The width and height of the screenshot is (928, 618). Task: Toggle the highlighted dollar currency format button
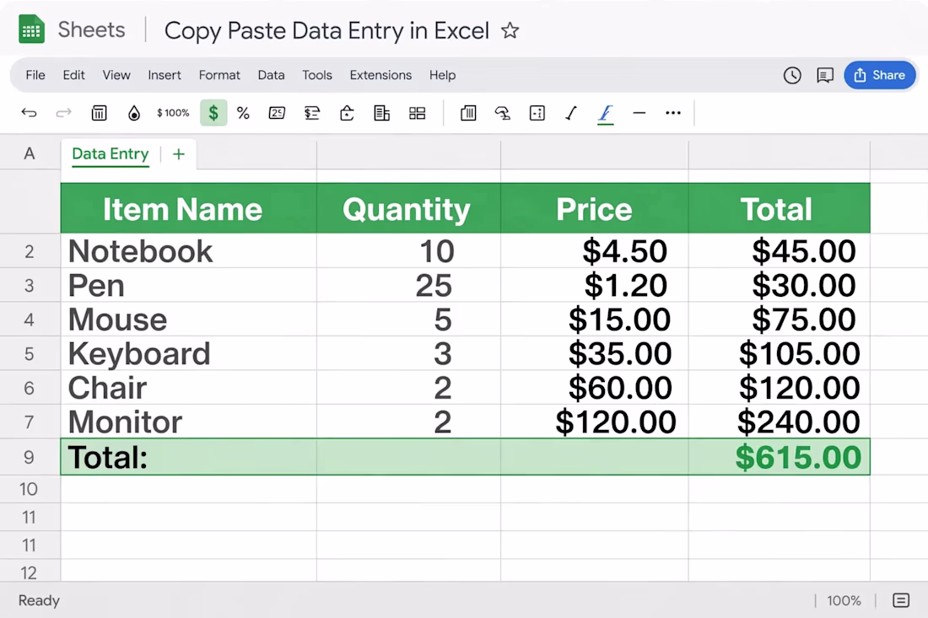pos(213,112)
